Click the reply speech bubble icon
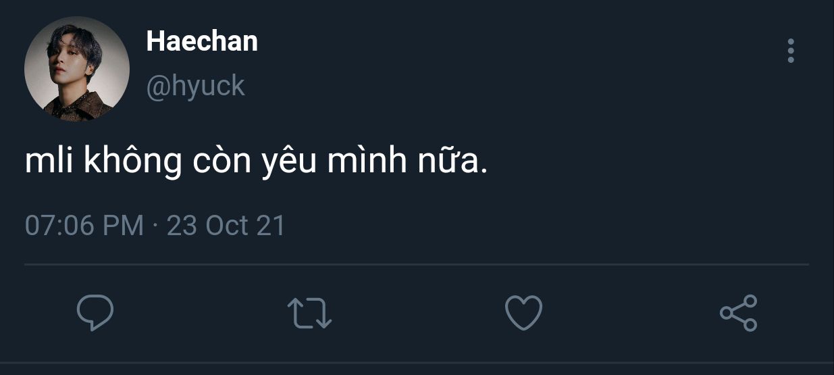The width and height of the screenshot is (834, 375). (95, 313)
